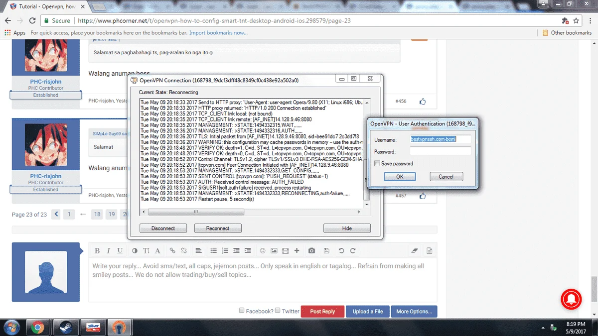The height and width of the screenshot is (336, 598).
Task: Go to page 19 in pagination
Action: coord(112,214)
